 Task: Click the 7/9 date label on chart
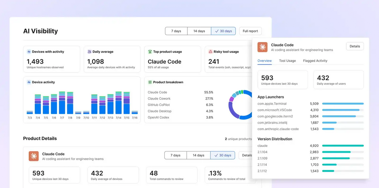click(x=78, y=118)
